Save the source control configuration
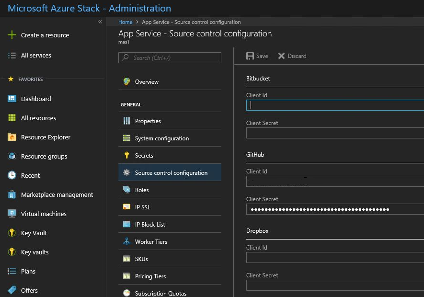The image size is (424, 297). [x=257, y=56]
